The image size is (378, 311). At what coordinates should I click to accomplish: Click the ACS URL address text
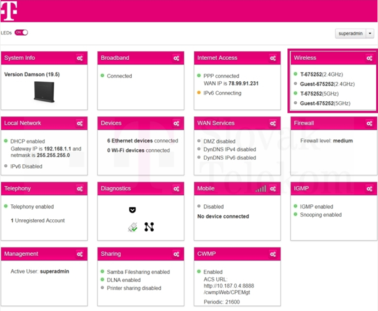pos(229,289)
